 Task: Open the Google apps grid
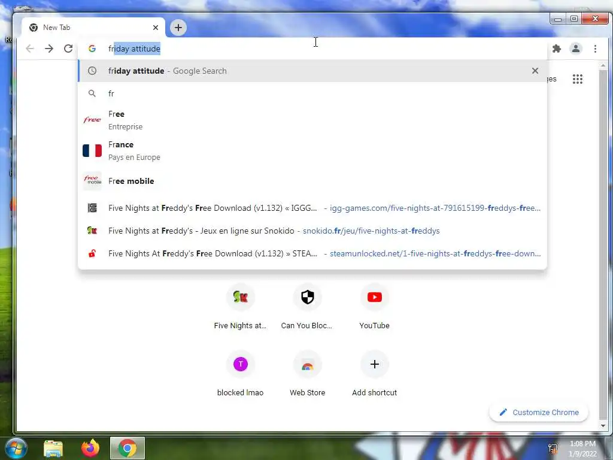[x=578, y=79]
